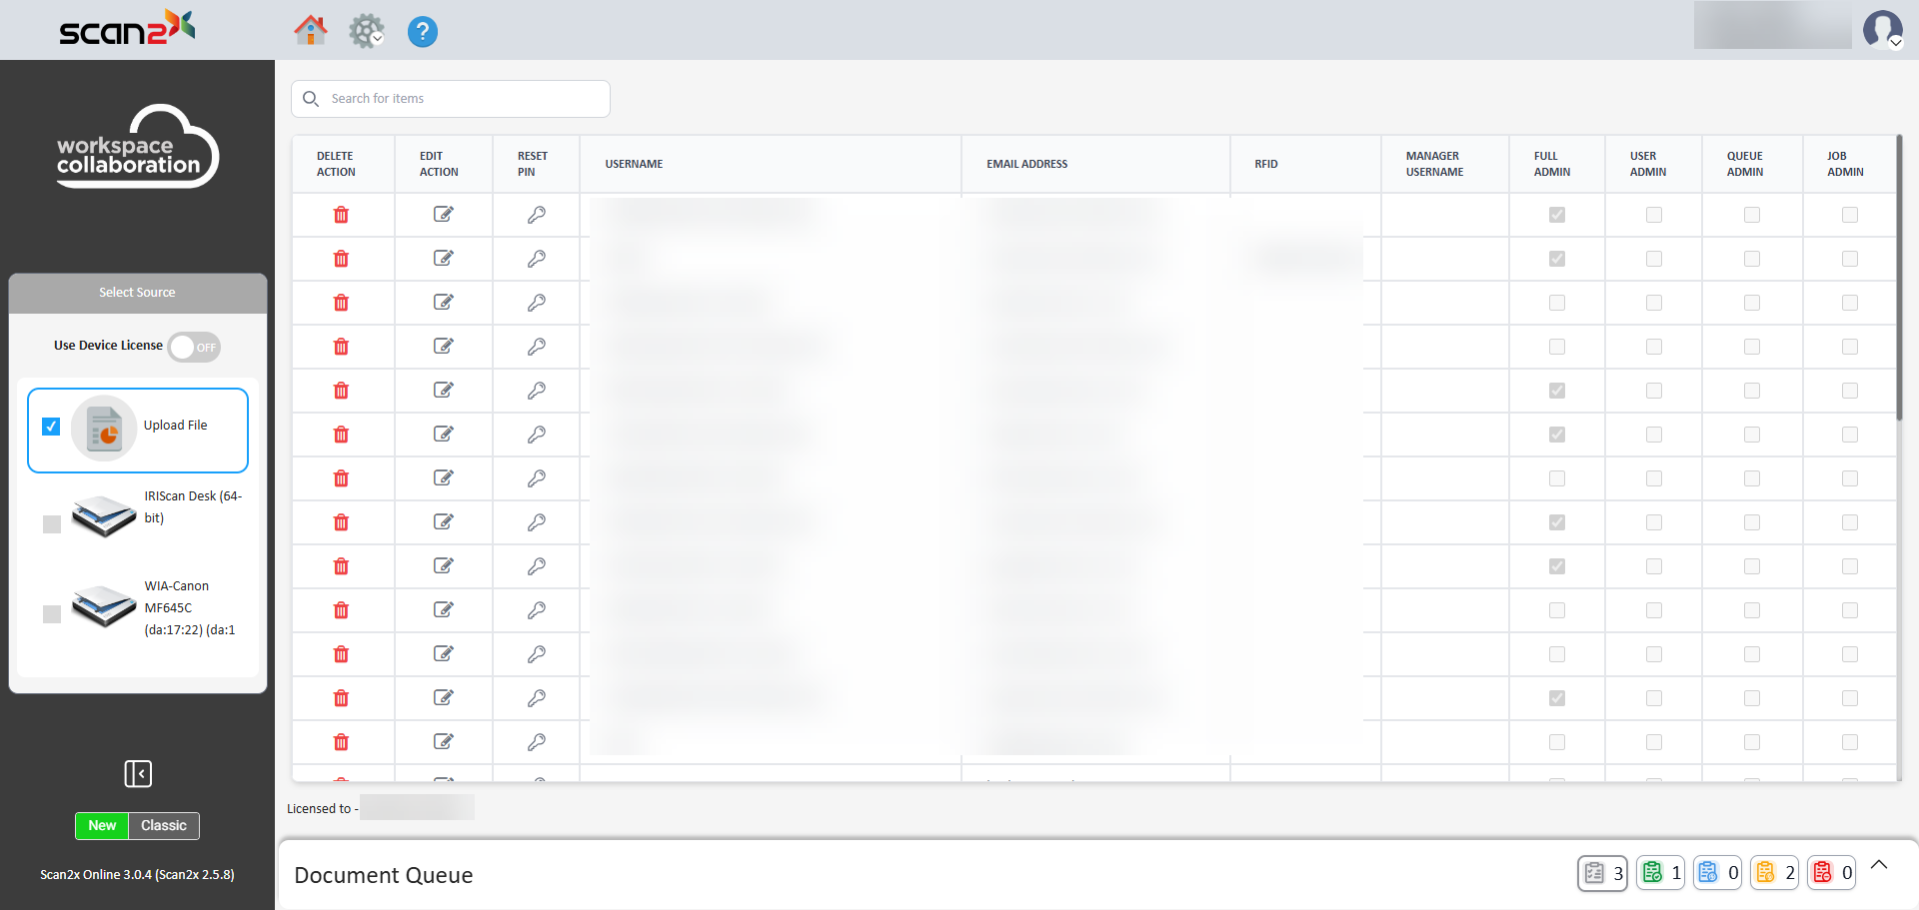Open the Help question mark icon

tap(422, 32)
